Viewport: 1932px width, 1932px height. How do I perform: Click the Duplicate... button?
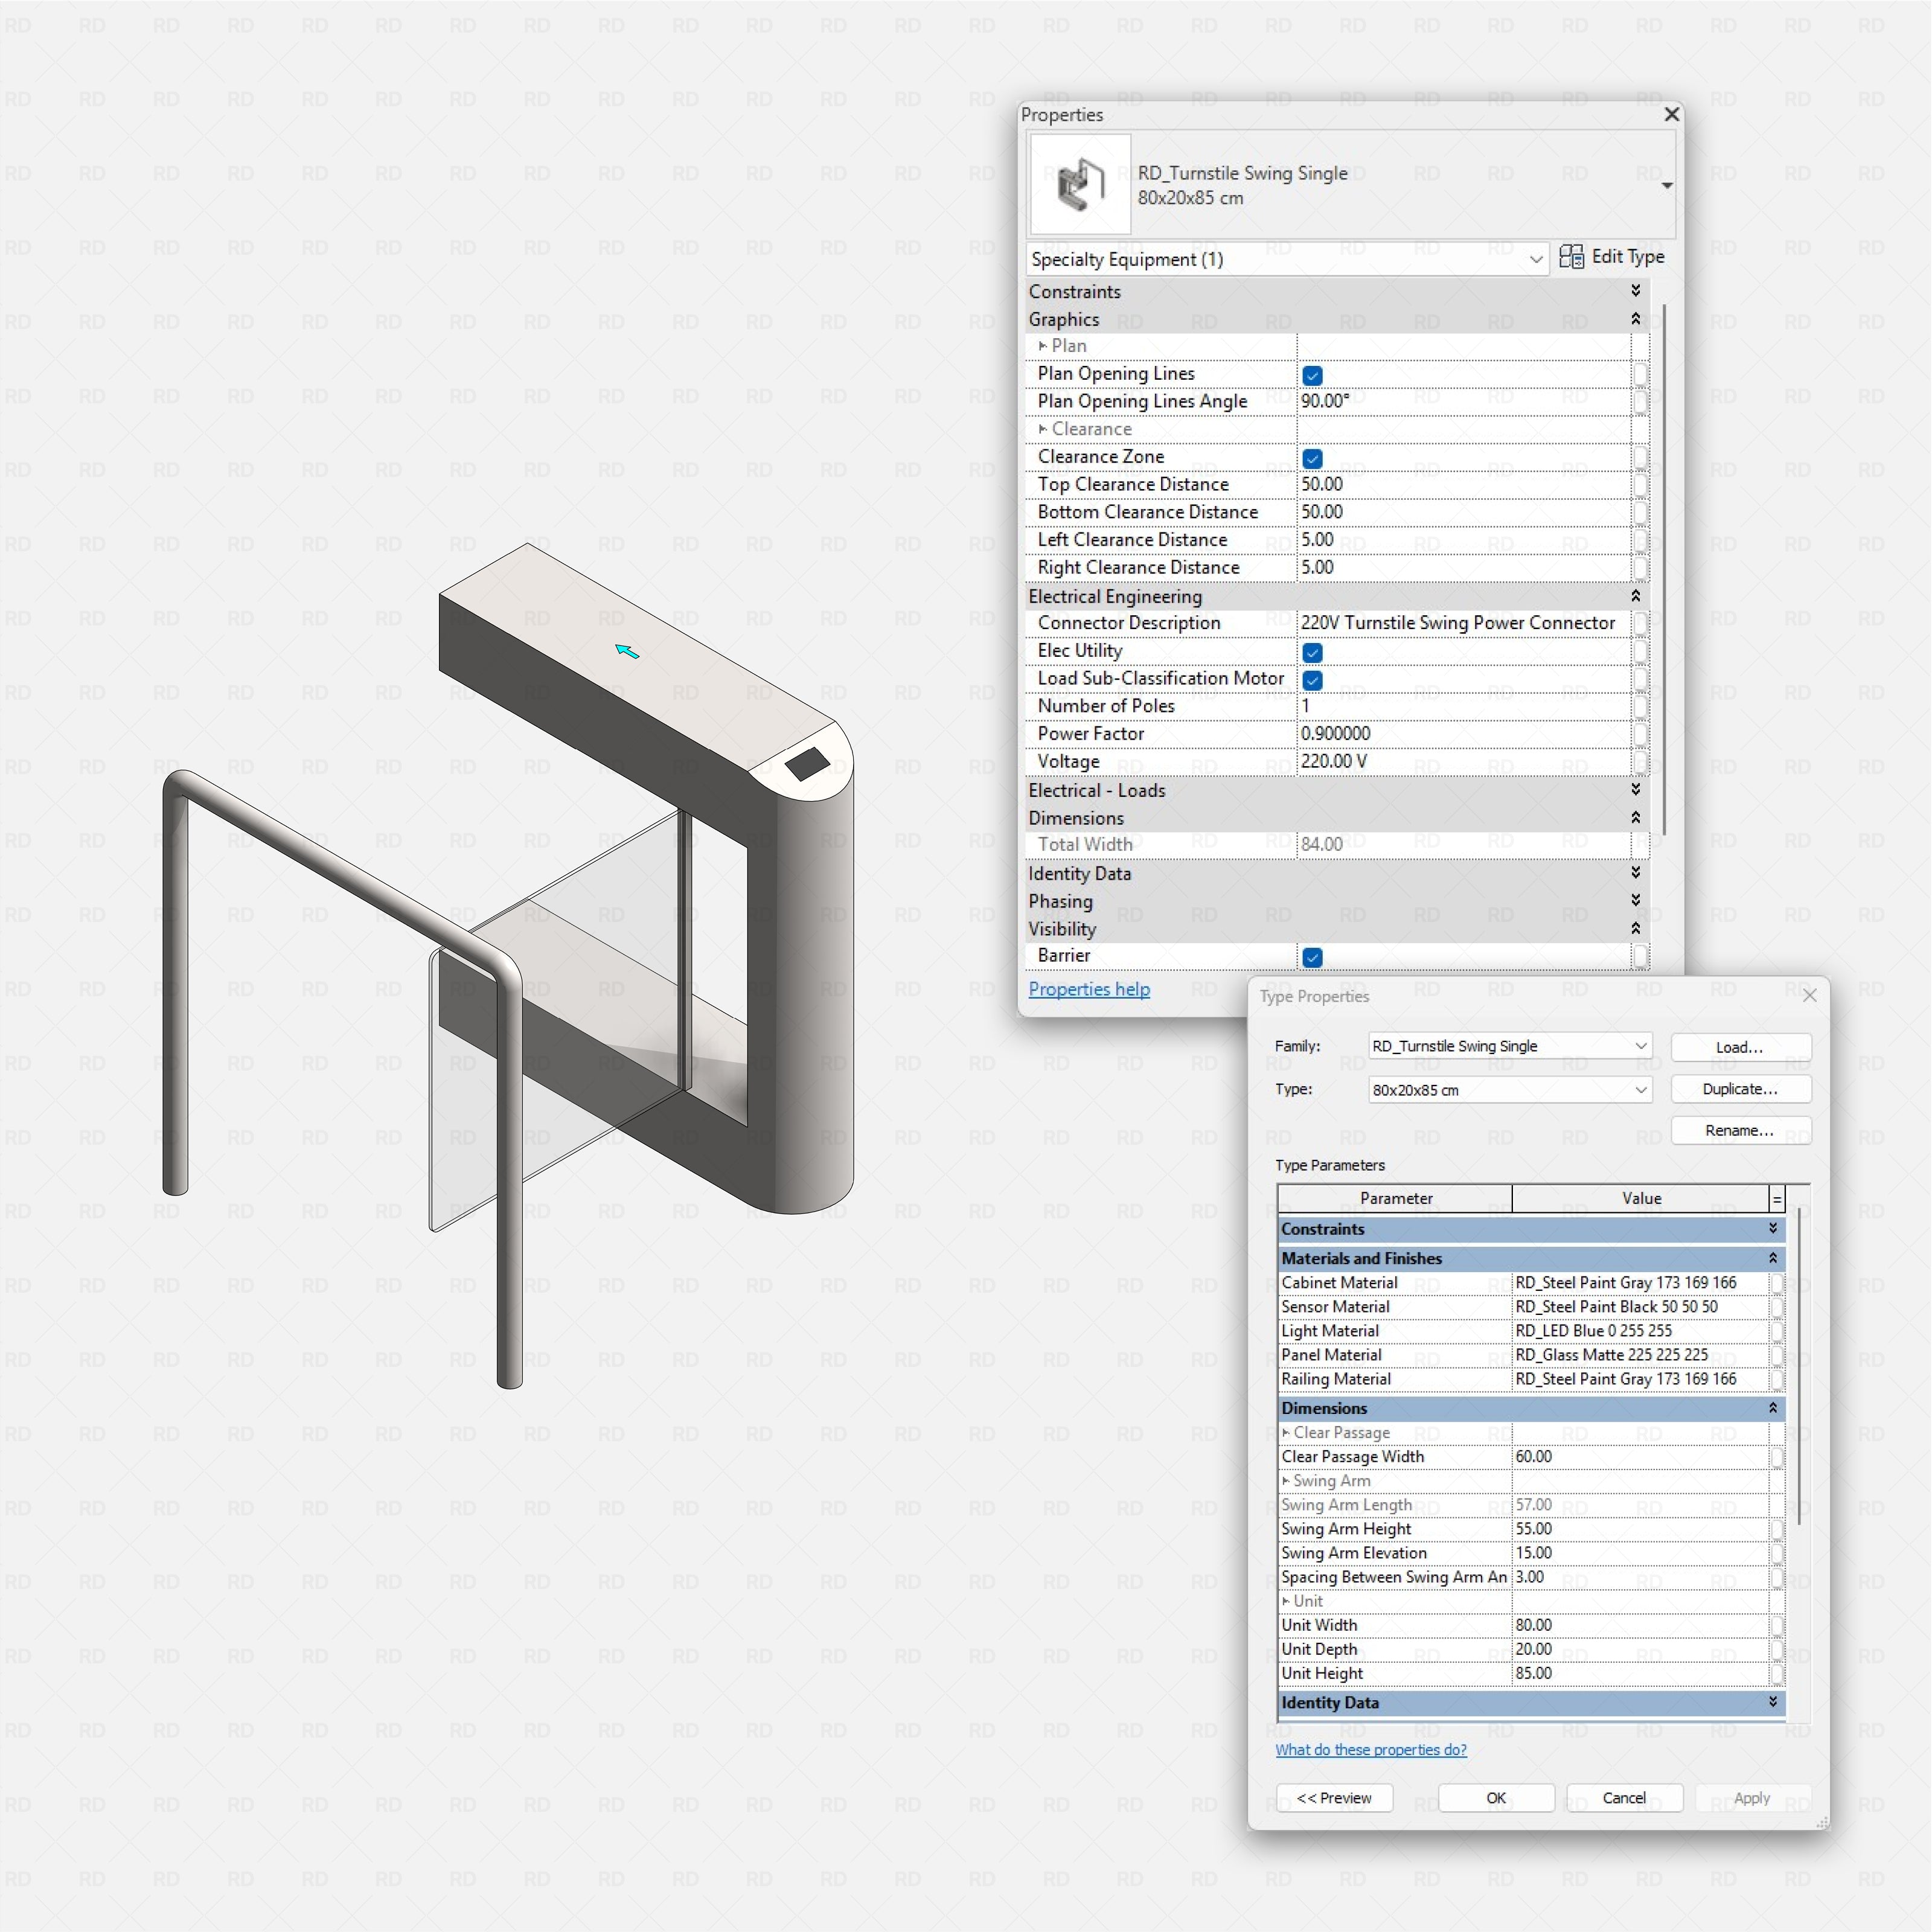click(1740, 1089)
